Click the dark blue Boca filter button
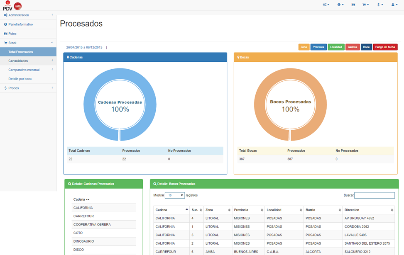Image resolution: width=404 pixels, height=255 pixels. click(366, 47)
